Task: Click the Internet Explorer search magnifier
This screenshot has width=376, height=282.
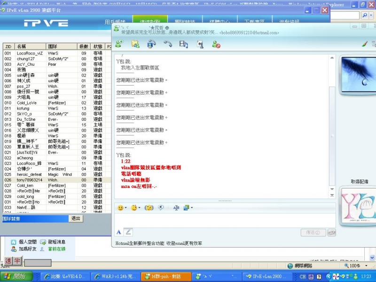Action: (365, 15)
